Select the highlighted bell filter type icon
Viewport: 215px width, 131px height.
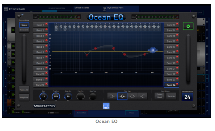[123, 96]
